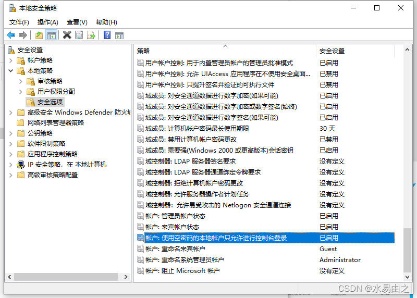Click the 审核策略 folder icon
The image size is (417, 298).
click(31, 81)
